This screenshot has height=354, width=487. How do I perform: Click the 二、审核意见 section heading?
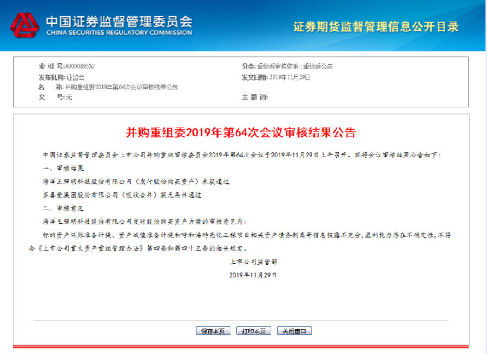point(63,208)
